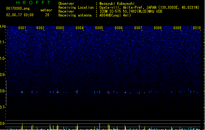Click the name Masayuki Kobayashi
The width and height of the screenshot is (205, 130).
click(117, 4)
